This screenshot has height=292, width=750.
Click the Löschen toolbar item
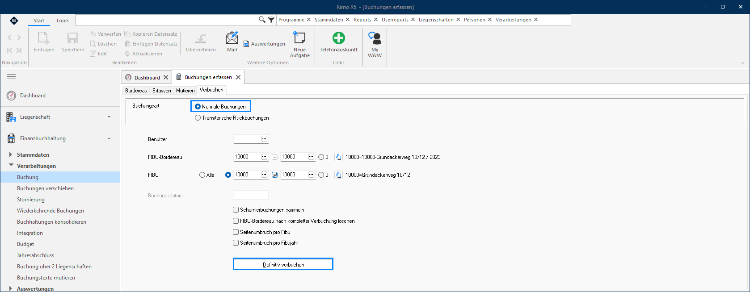pyautogui.click(x=104, y=44)
